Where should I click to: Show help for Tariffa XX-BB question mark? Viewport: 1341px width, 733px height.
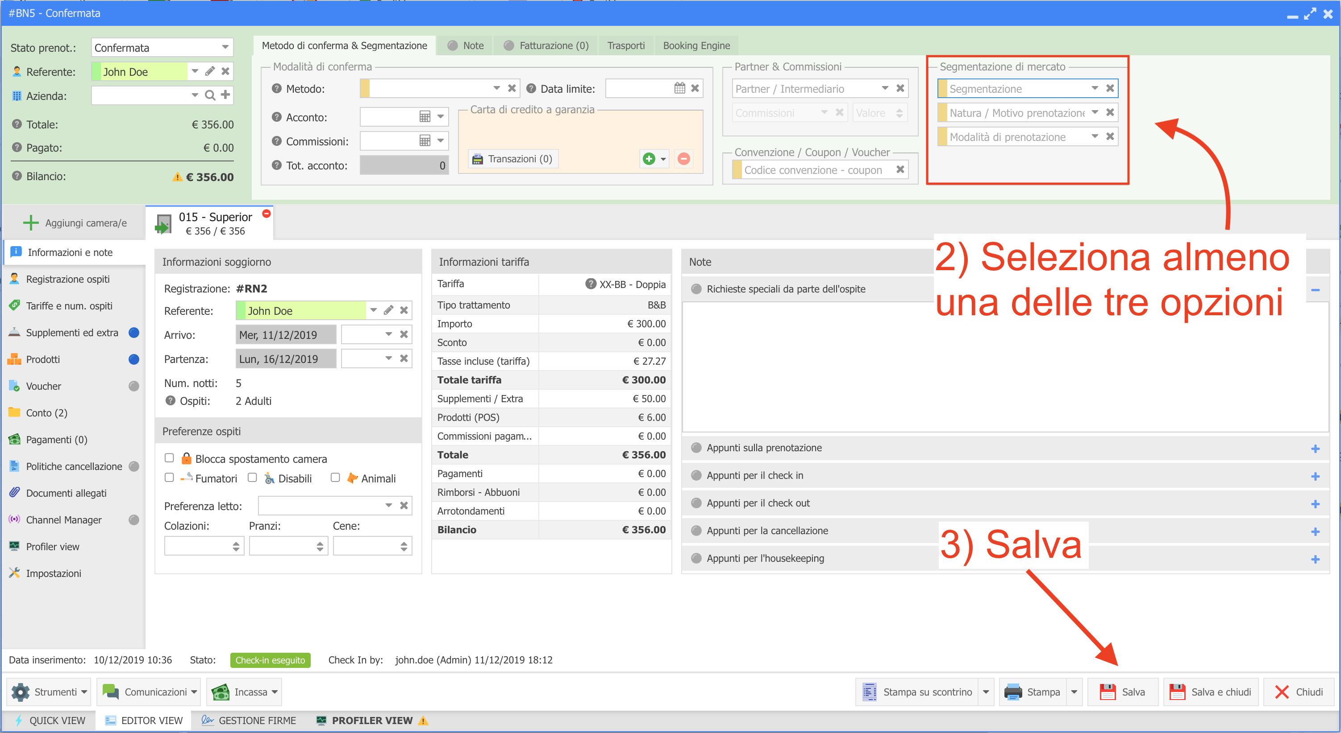click(x=590, y=283)
